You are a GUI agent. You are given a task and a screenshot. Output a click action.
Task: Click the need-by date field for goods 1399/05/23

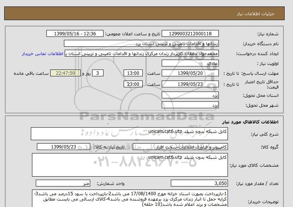click(64, 147)
